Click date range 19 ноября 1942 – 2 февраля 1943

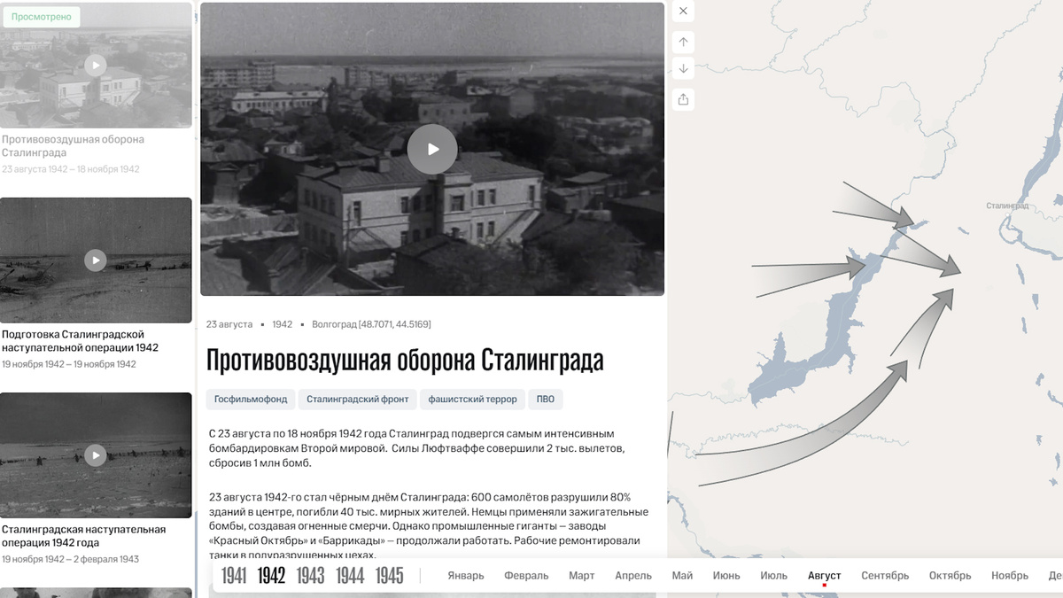71,559
